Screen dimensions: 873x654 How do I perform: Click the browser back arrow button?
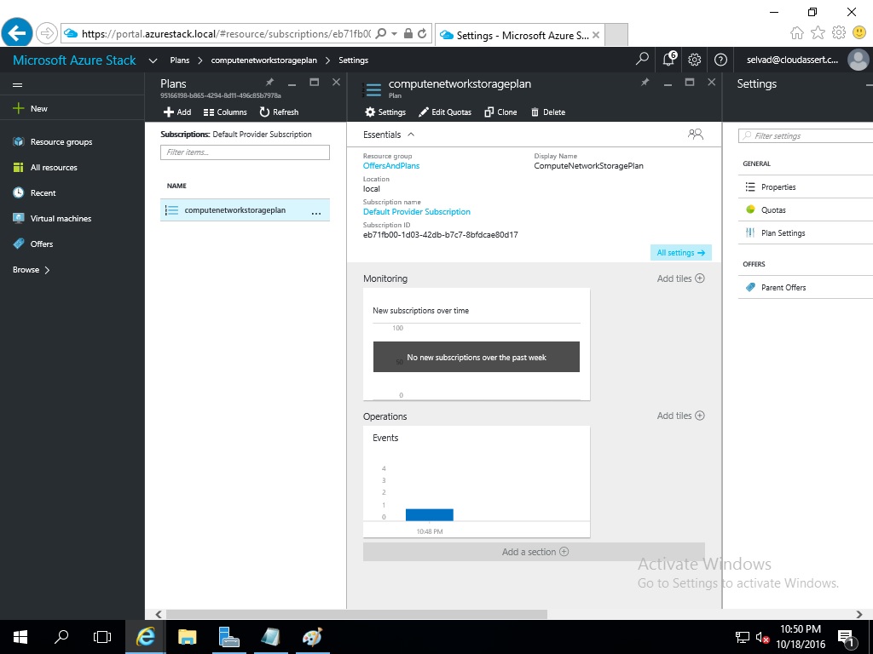(x=17, y=33)
